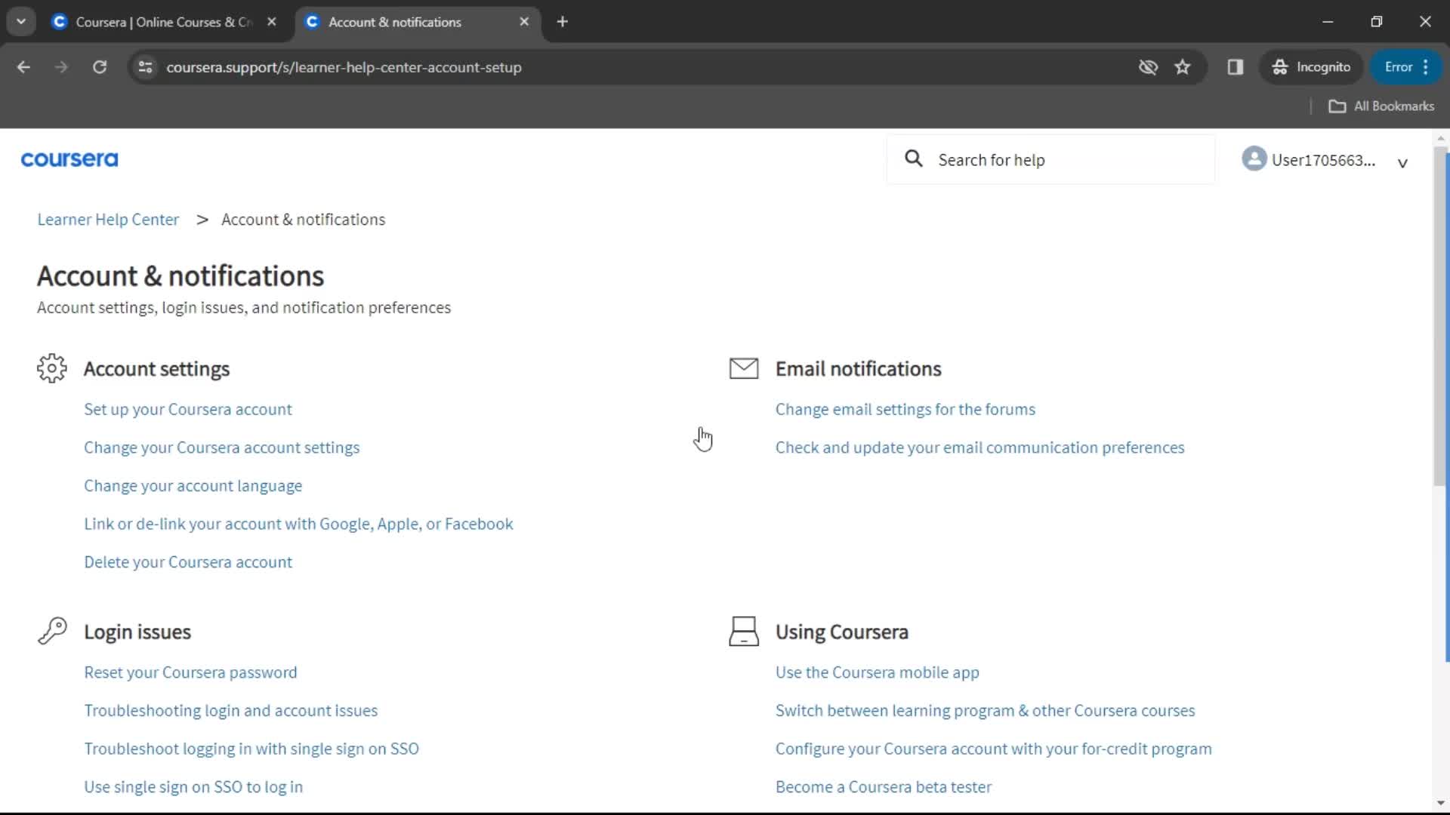
Task: Open Switch between learning program link
Action: click(985, 711)
